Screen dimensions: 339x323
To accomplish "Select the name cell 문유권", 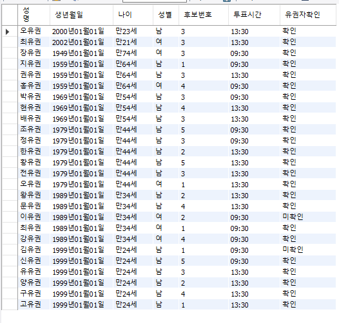I will tap(34, 207).
